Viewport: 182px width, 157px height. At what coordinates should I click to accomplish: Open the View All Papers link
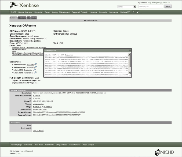pos(38,131)
